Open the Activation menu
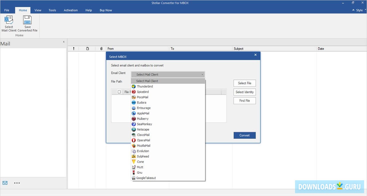 pos(71,10)
